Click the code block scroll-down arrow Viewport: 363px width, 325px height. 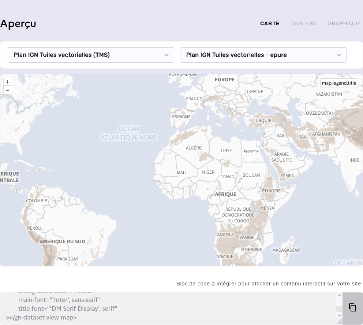coord(339,315)
